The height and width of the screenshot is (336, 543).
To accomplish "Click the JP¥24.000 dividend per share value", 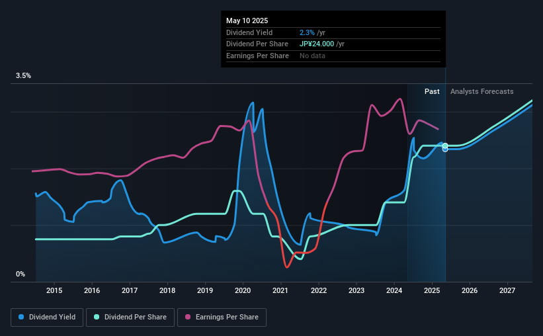I will coord(317,44).
